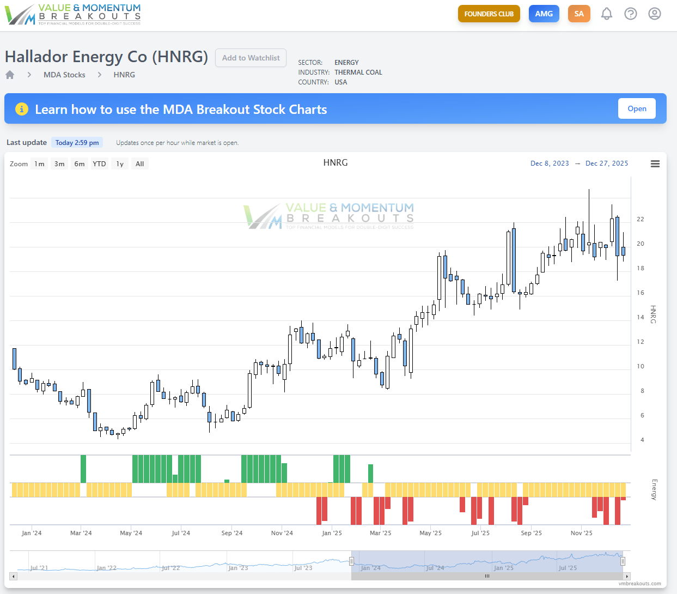The image size is (677, 594).
Task: Click the Value & Momentum Breakouts logo
Action: tap(73, 14)
